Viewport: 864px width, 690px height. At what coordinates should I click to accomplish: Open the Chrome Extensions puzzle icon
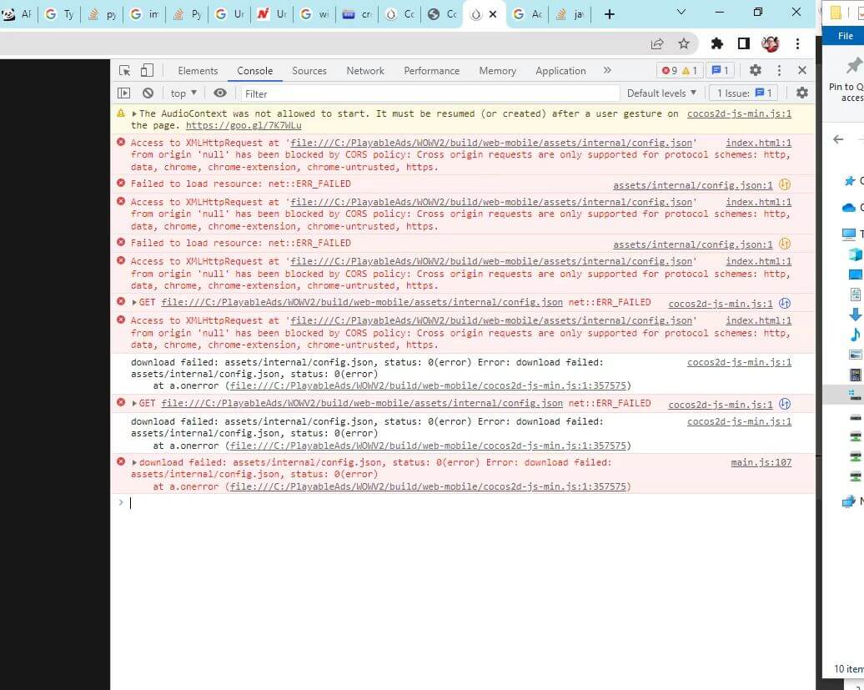716,43
